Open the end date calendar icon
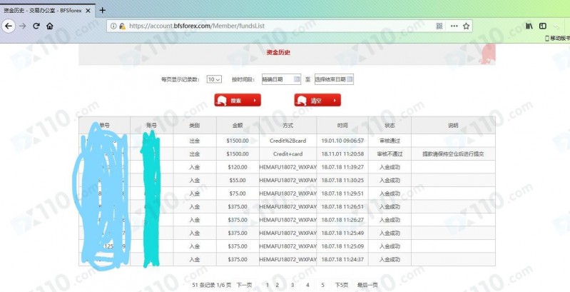 [x=350, y=79]
